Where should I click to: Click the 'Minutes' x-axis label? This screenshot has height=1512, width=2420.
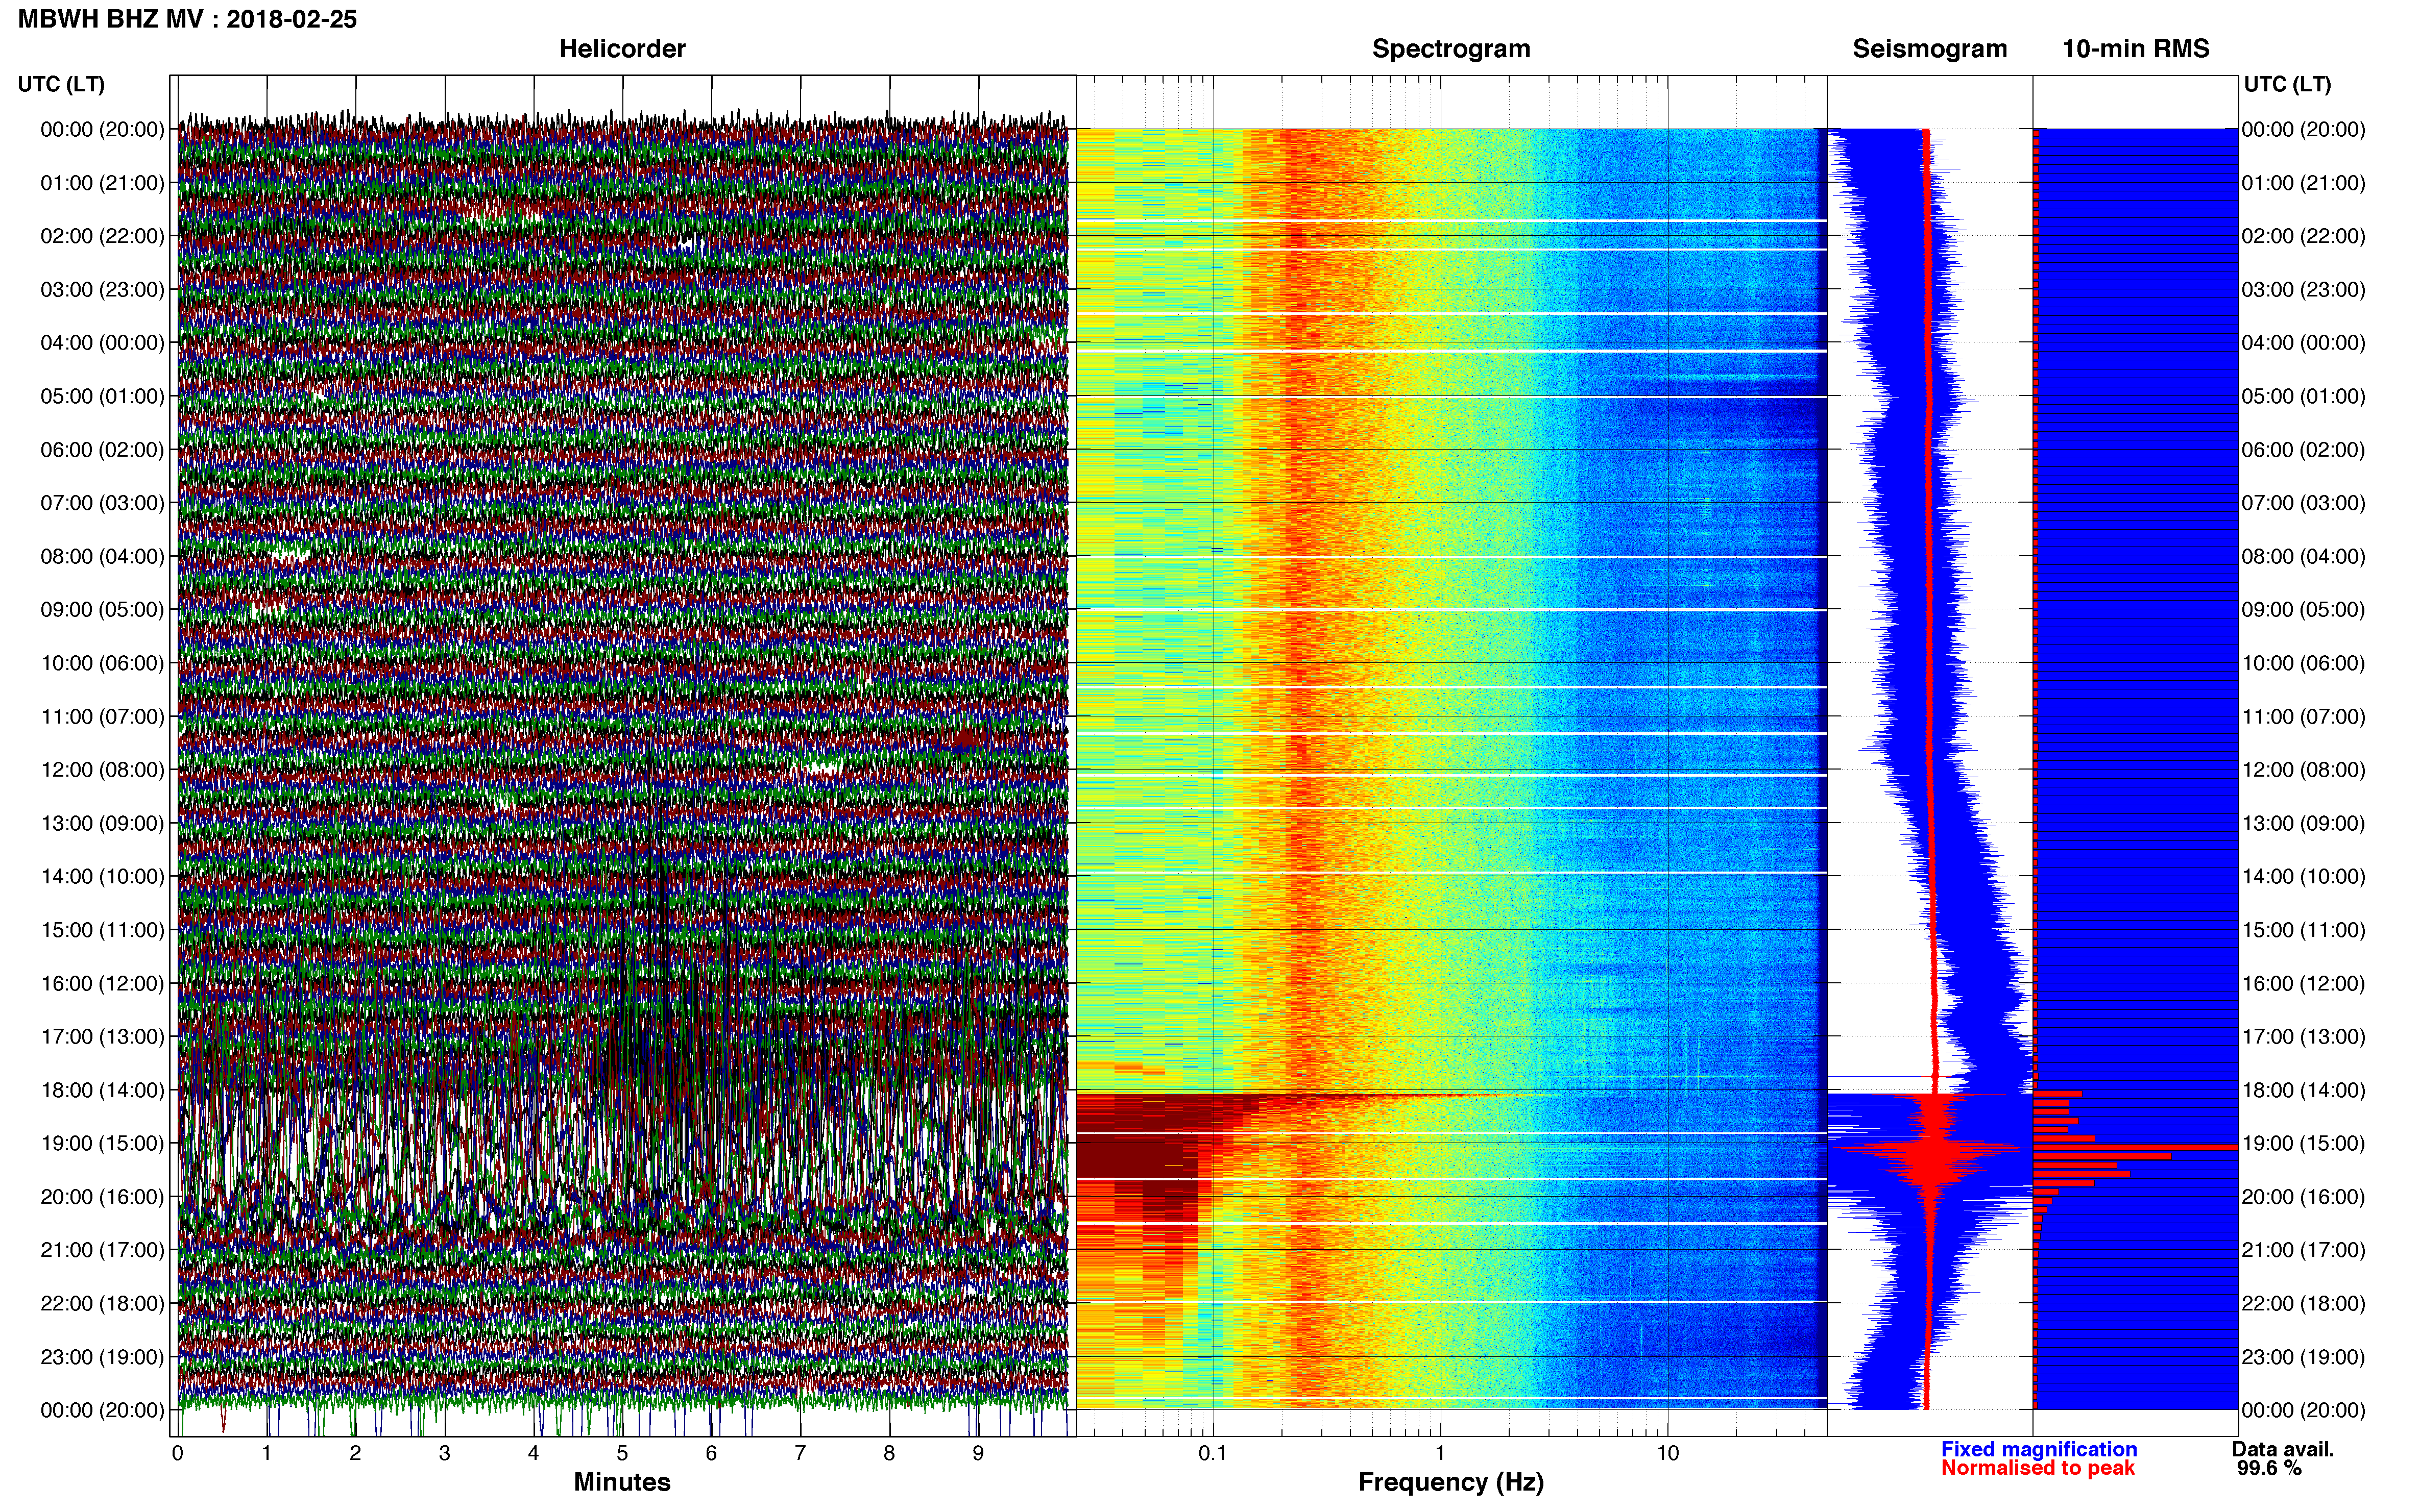coord(622,1482)
